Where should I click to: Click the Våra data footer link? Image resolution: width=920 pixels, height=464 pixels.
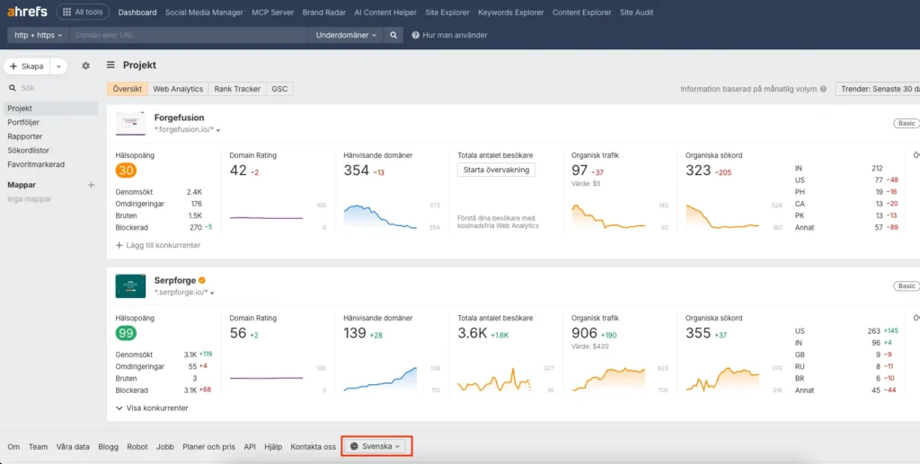click(73, 446)
